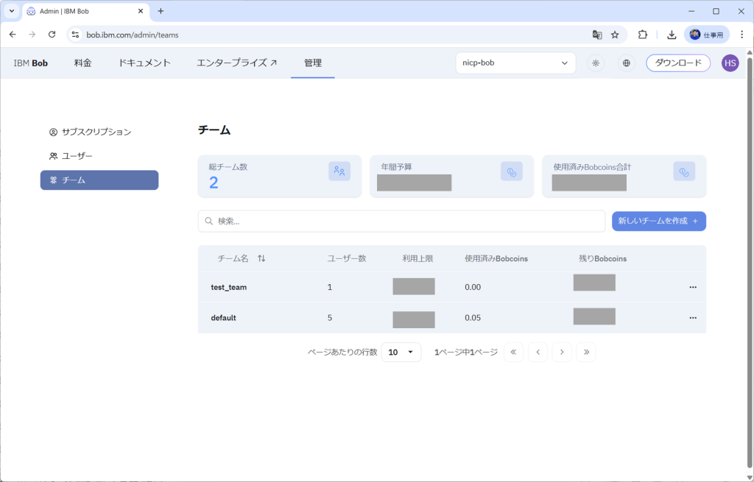This screenshot has width=754, height=482.
Task: Open the エンタープライズ external link
Action: (x=236, y=63)
